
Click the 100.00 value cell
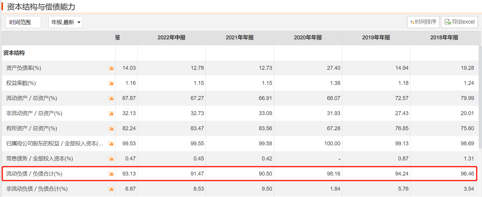(332, 144)
